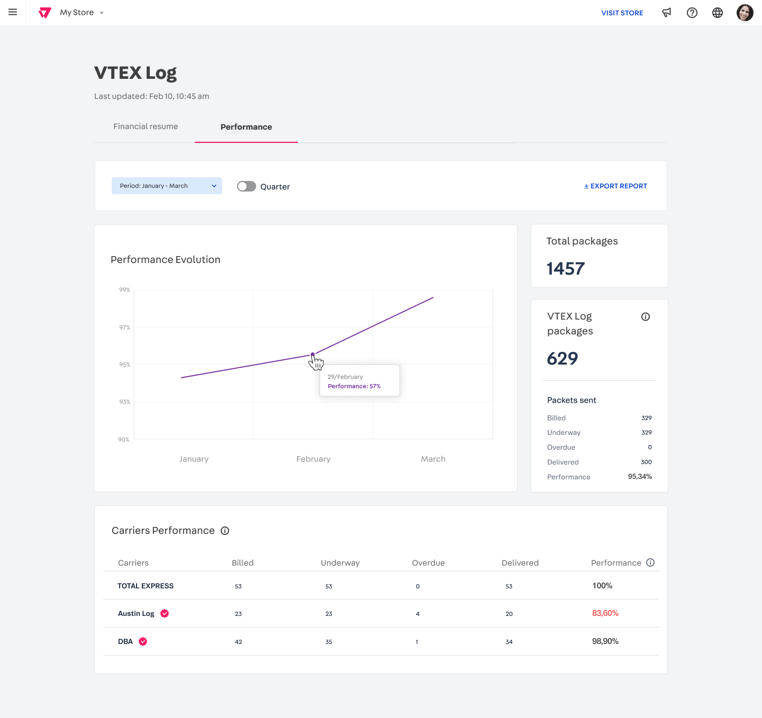Select the Performance tab
Screen dimensions: 762x718
[x=246, y=127]
